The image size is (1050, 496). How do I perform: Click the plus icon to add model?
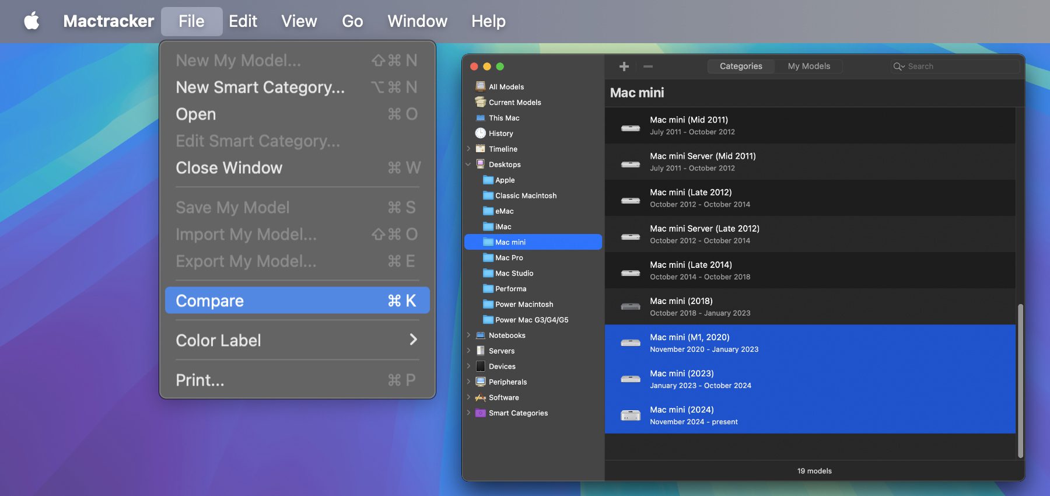coord(624,67)
